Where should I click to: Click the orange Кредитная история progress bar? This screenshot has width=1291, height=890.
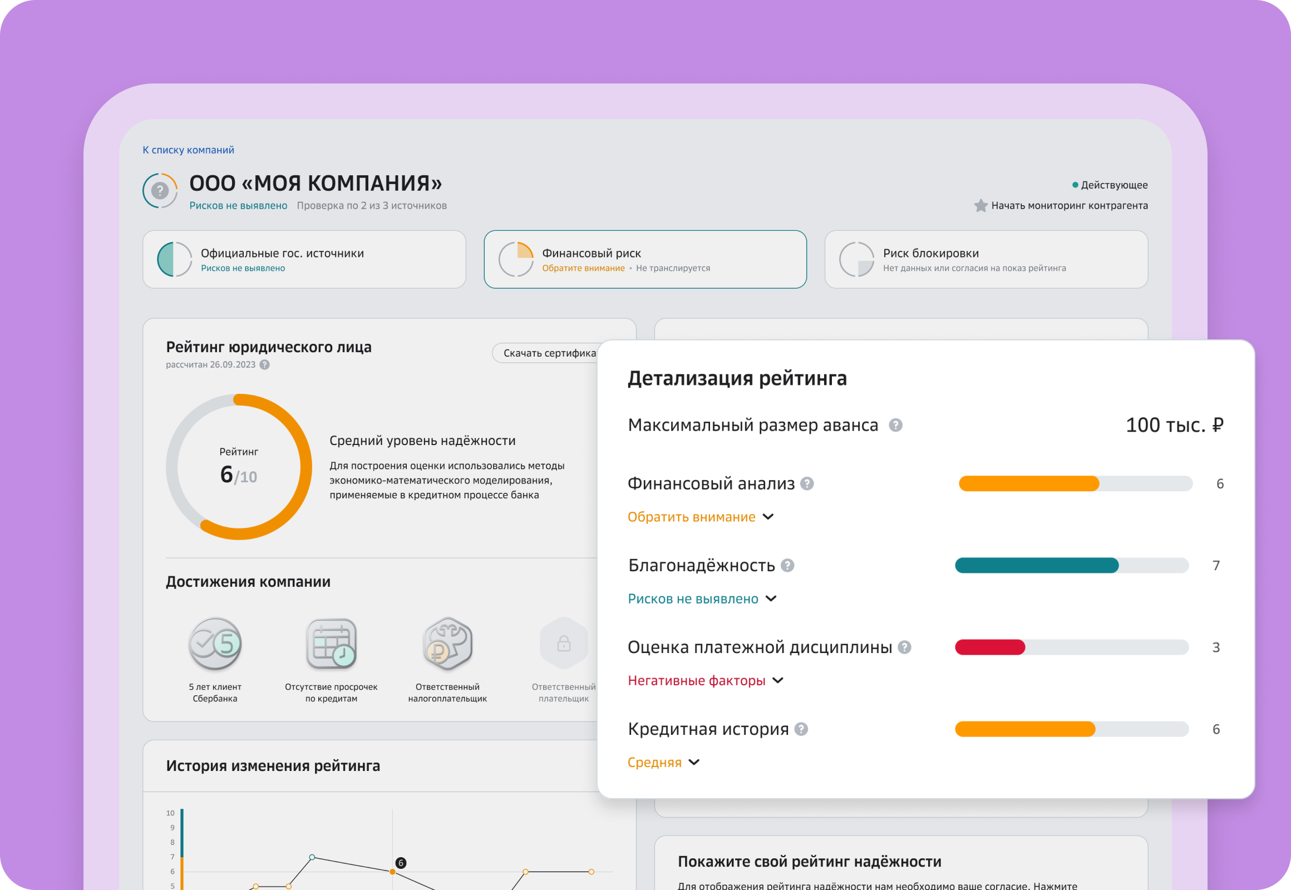[x=1071, y=729]
